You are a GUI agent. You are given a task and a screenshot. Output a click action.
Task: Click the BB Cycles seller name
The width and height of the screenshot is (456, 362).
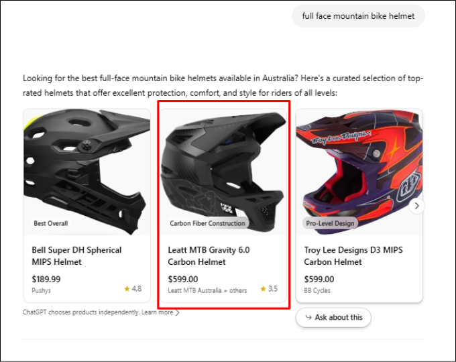tap(317, 291)
